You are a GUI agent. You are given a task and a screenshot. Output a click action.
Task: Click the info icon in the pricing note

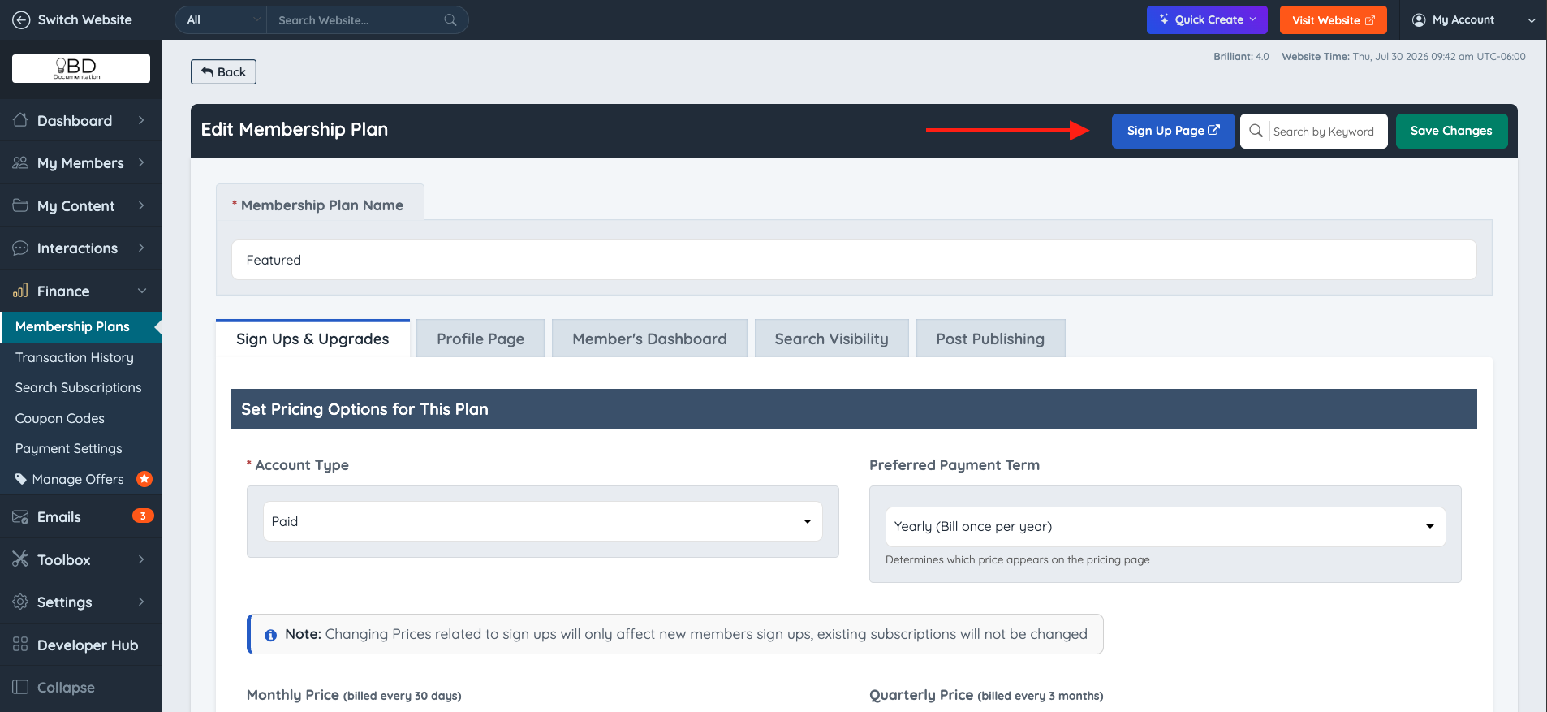pos(270,635)
